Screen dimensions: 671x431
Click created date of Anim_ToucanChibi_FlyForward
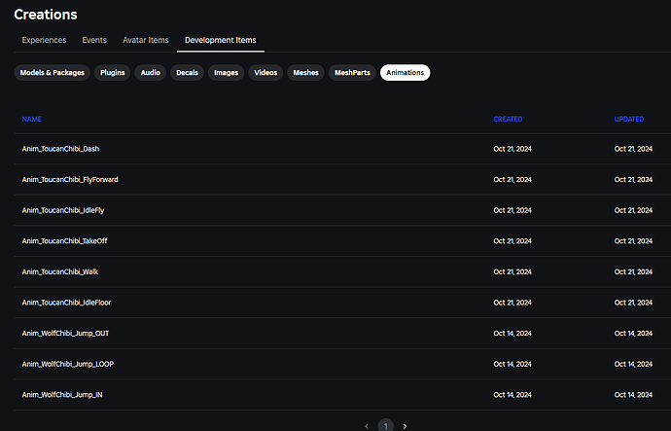(512, 180)
